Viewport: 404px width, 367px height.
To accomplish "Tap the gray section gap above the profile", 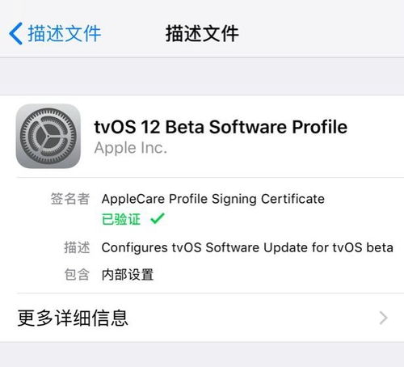I will pos(202,76).
